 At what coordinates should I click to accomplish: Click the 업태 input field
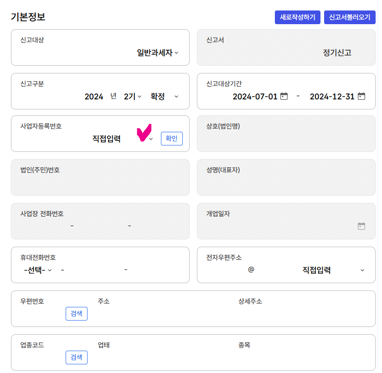165,357
